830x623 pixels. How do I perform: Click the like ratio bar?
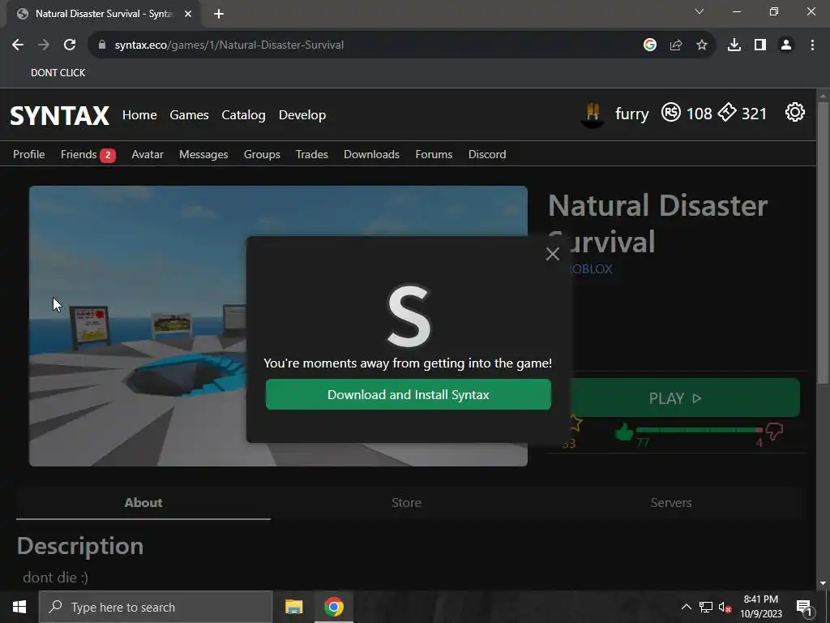tap(699, 430)
